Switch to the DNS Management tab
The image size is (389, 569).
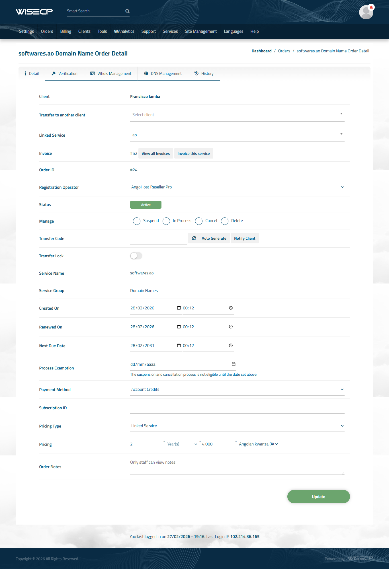(163, 73)
